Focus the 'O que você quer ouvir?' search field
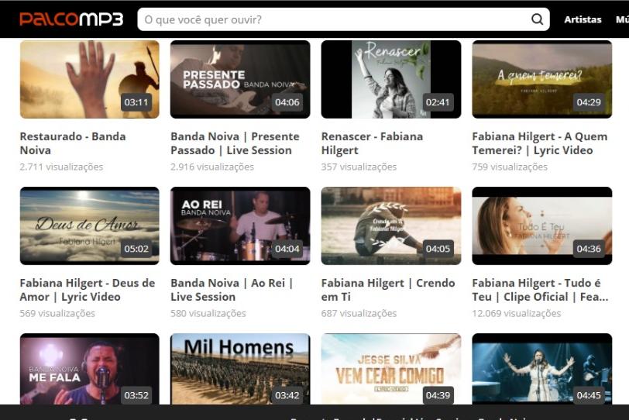The height and width of the screenshot is (420, 629). [343, 19]
